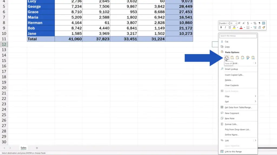Open the Sales sheet tab
This screenshot has width=277, height=155.
click(x=24, y=148)
